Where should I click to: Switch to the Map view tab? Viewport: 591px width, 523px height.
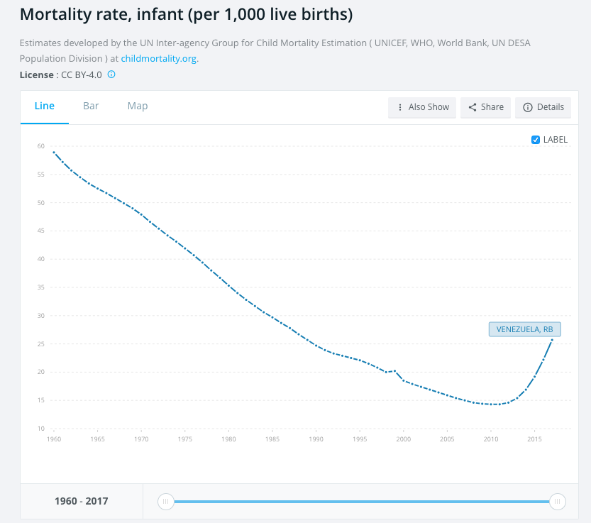point(138,106)
